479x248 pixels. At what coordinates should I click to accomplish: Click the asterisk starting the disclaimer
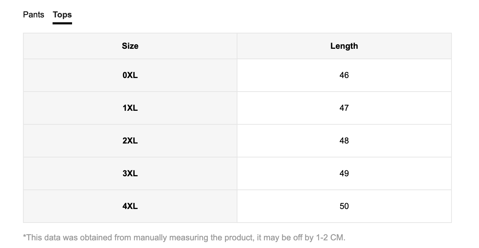[24, 237]
